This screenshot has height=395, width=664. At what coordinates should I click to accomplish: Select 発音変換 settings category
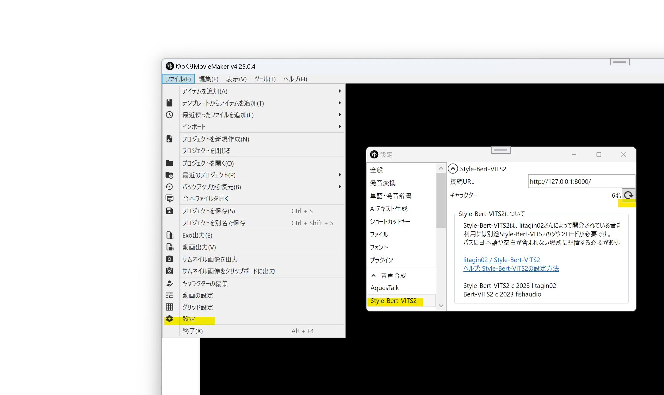coord(401,183)
